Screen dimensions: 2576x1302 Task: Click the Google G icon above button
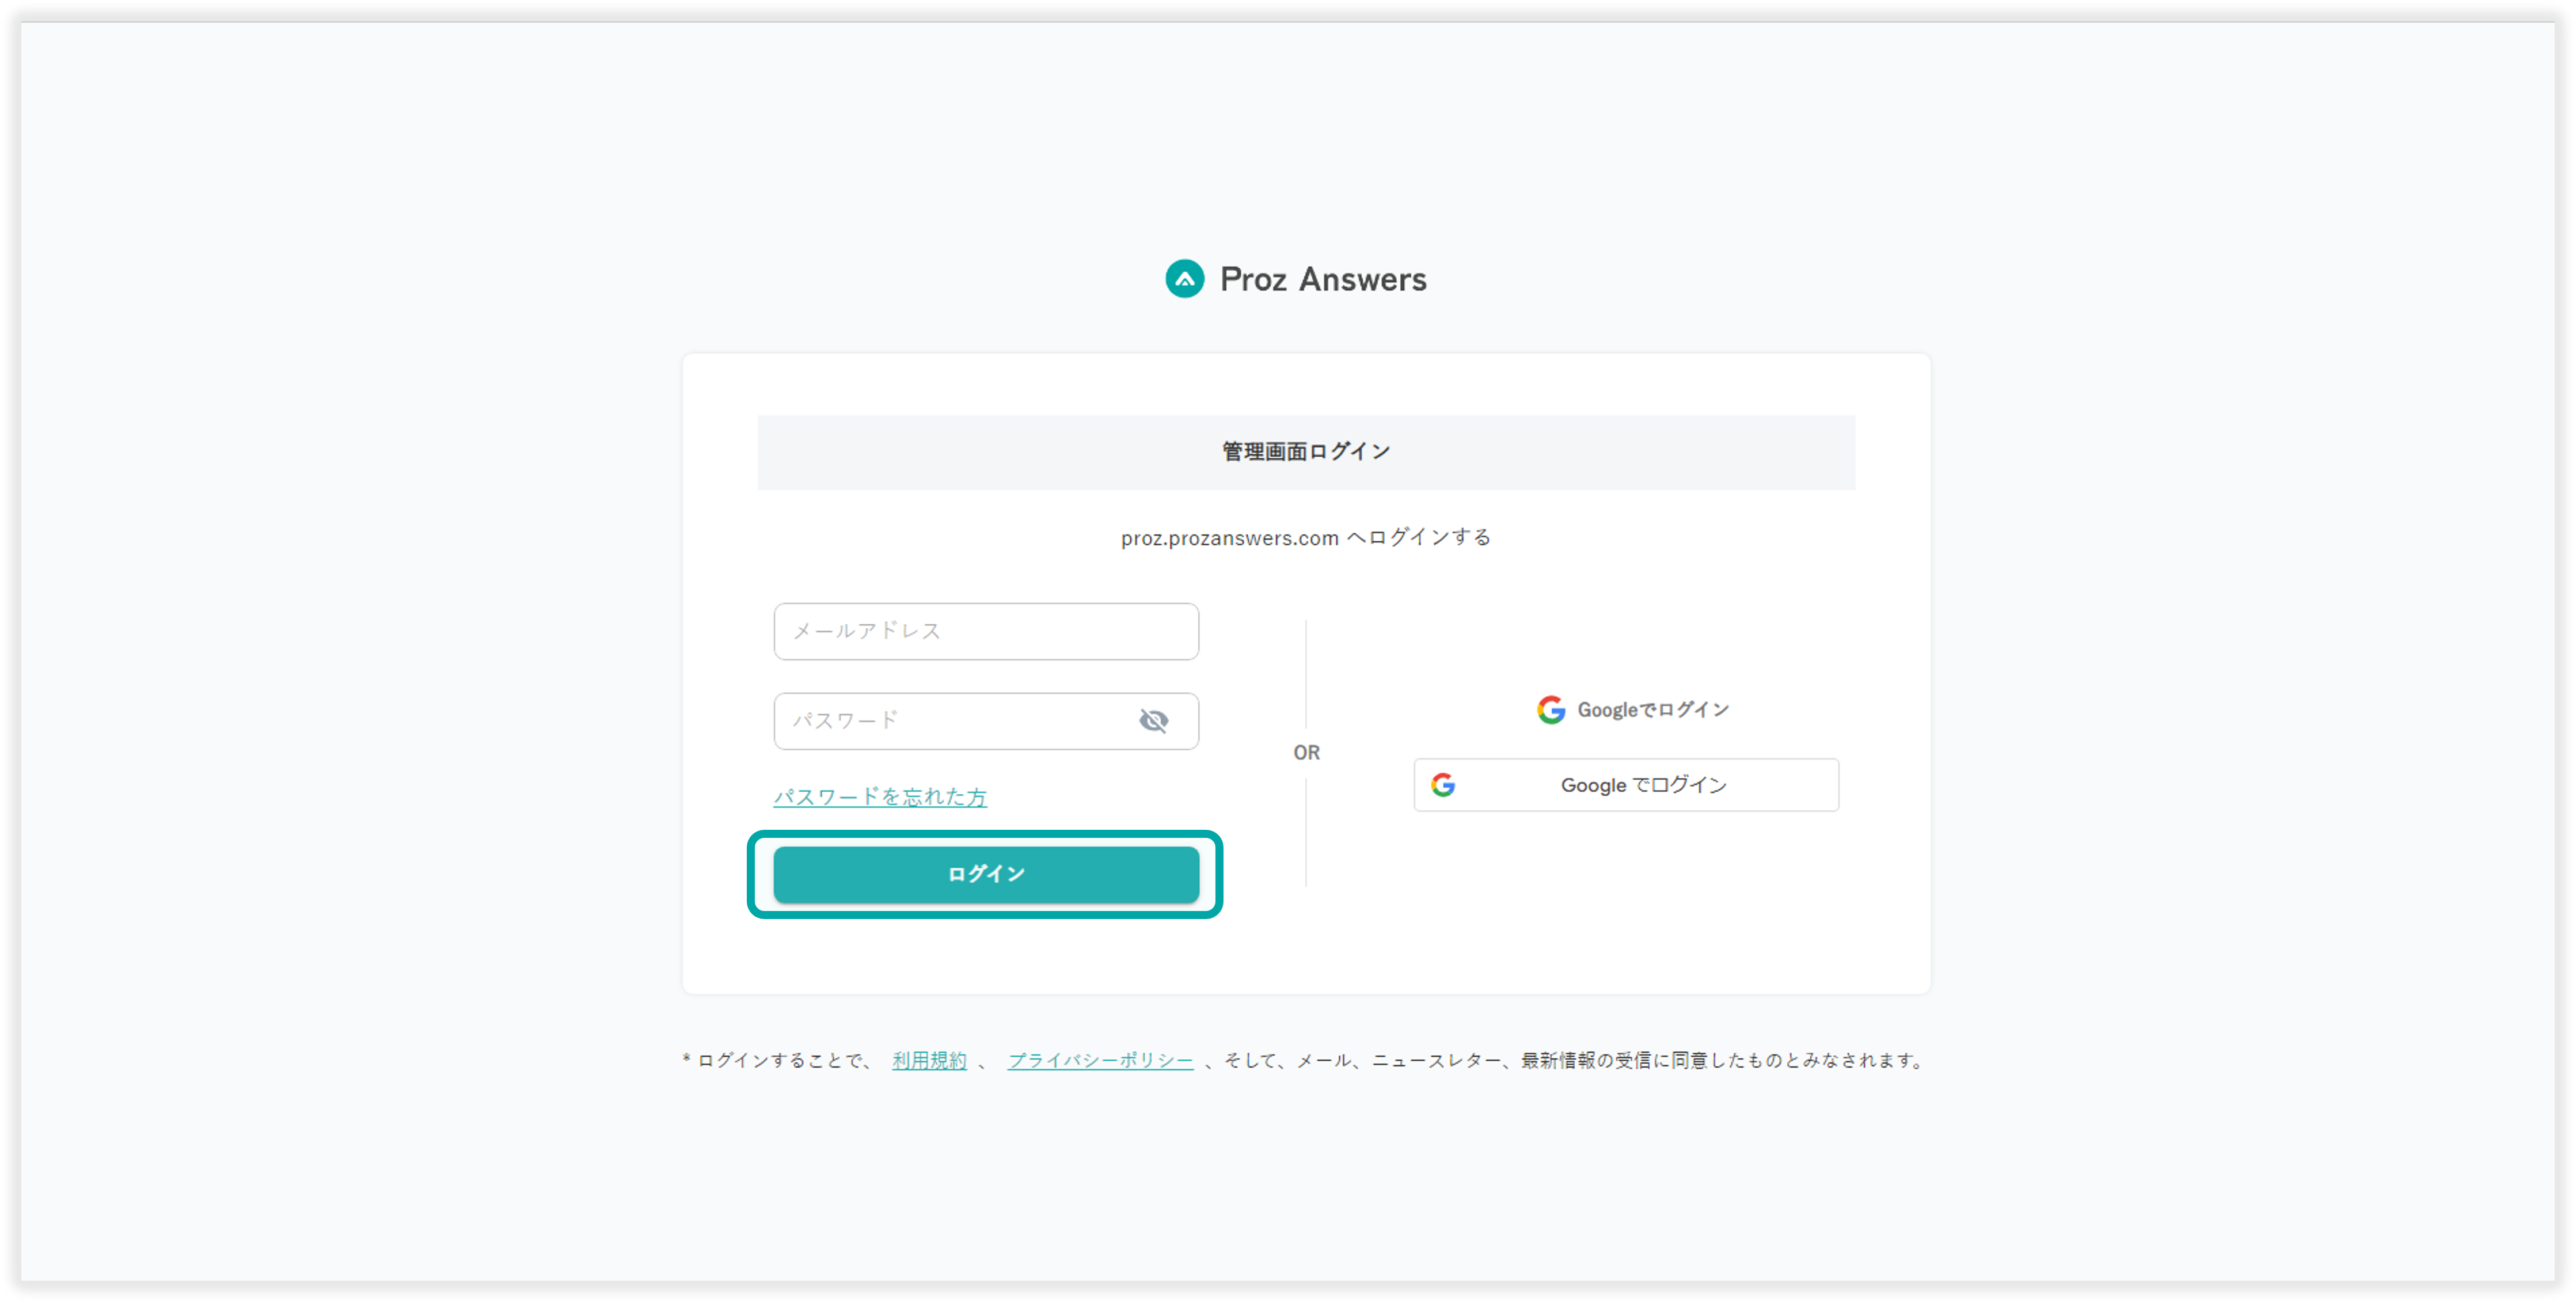tap(1550, 710)
